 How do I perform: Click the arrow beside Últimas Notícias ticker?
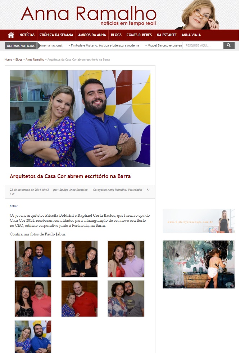pyautogui.click(x=39, y=45)
